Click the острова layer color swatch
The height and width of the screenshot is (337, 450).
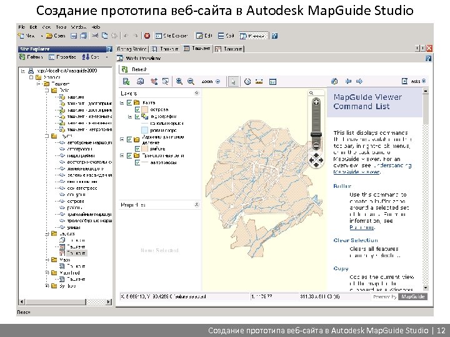point(144,109)
